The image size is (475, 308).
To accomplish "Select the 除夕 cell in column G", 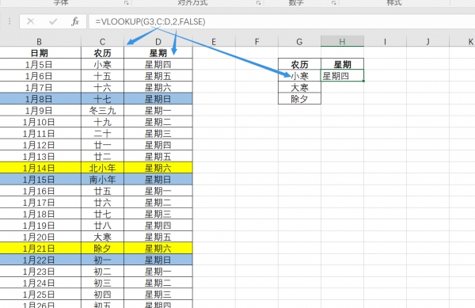I will tap(299, 99).
